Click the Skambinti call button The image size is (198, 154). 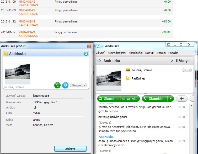[155, 99]
